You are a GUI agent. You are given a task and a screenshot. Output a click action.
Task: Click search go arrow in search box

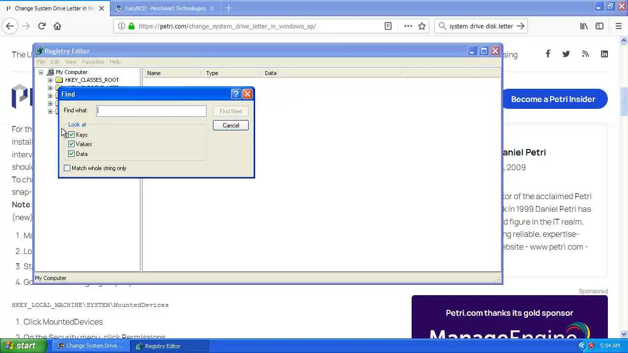pos(521,26)
